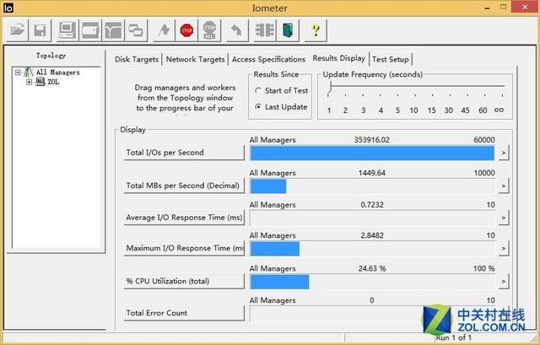Click Average I/O Response Time (ms) button
Screen dimensions: 540x345
pos(184,218)
